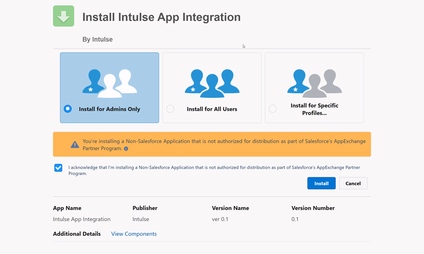
Task: Click the Additional Details label
Action: 77,234
